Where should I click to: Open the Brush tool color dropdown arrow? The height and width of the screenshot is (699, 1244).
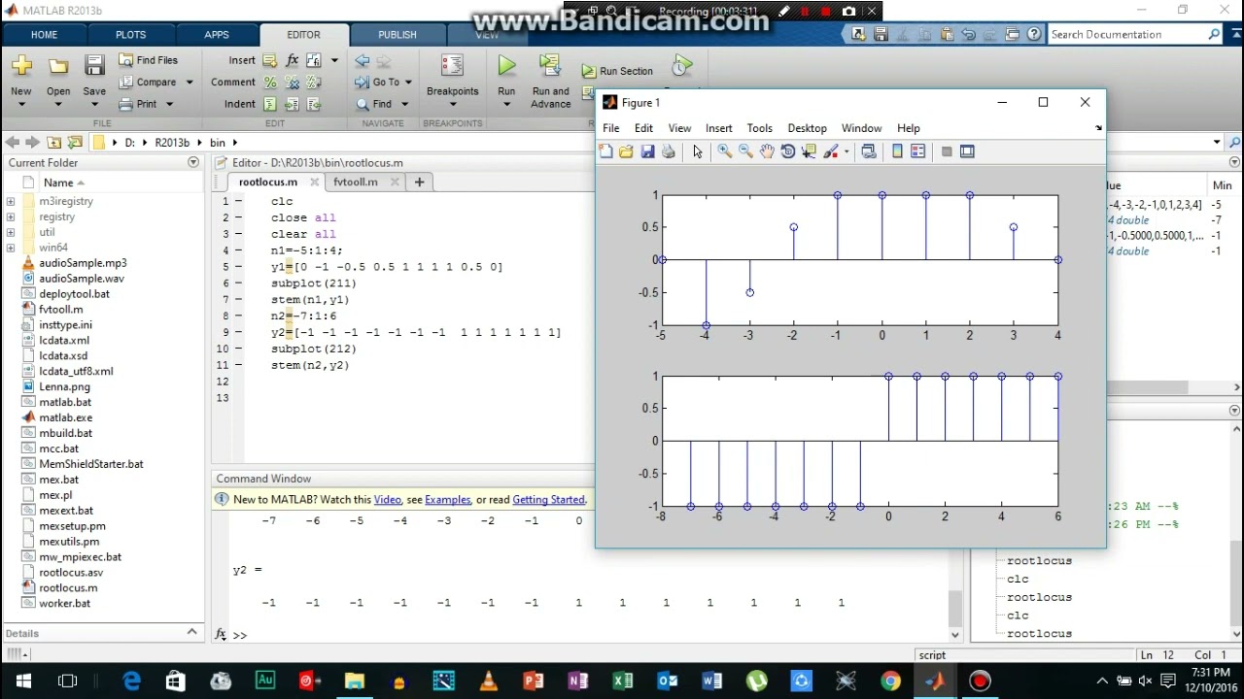(x=846, y=151)
